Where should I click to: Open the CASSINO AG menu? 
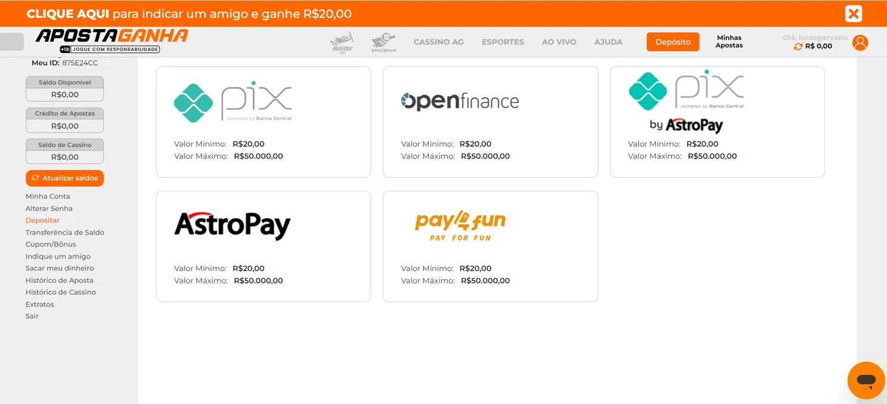pos(438,42)
